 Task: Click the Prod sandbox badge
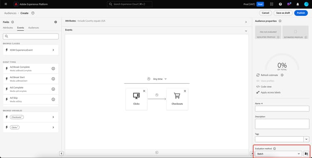[260, 4]
